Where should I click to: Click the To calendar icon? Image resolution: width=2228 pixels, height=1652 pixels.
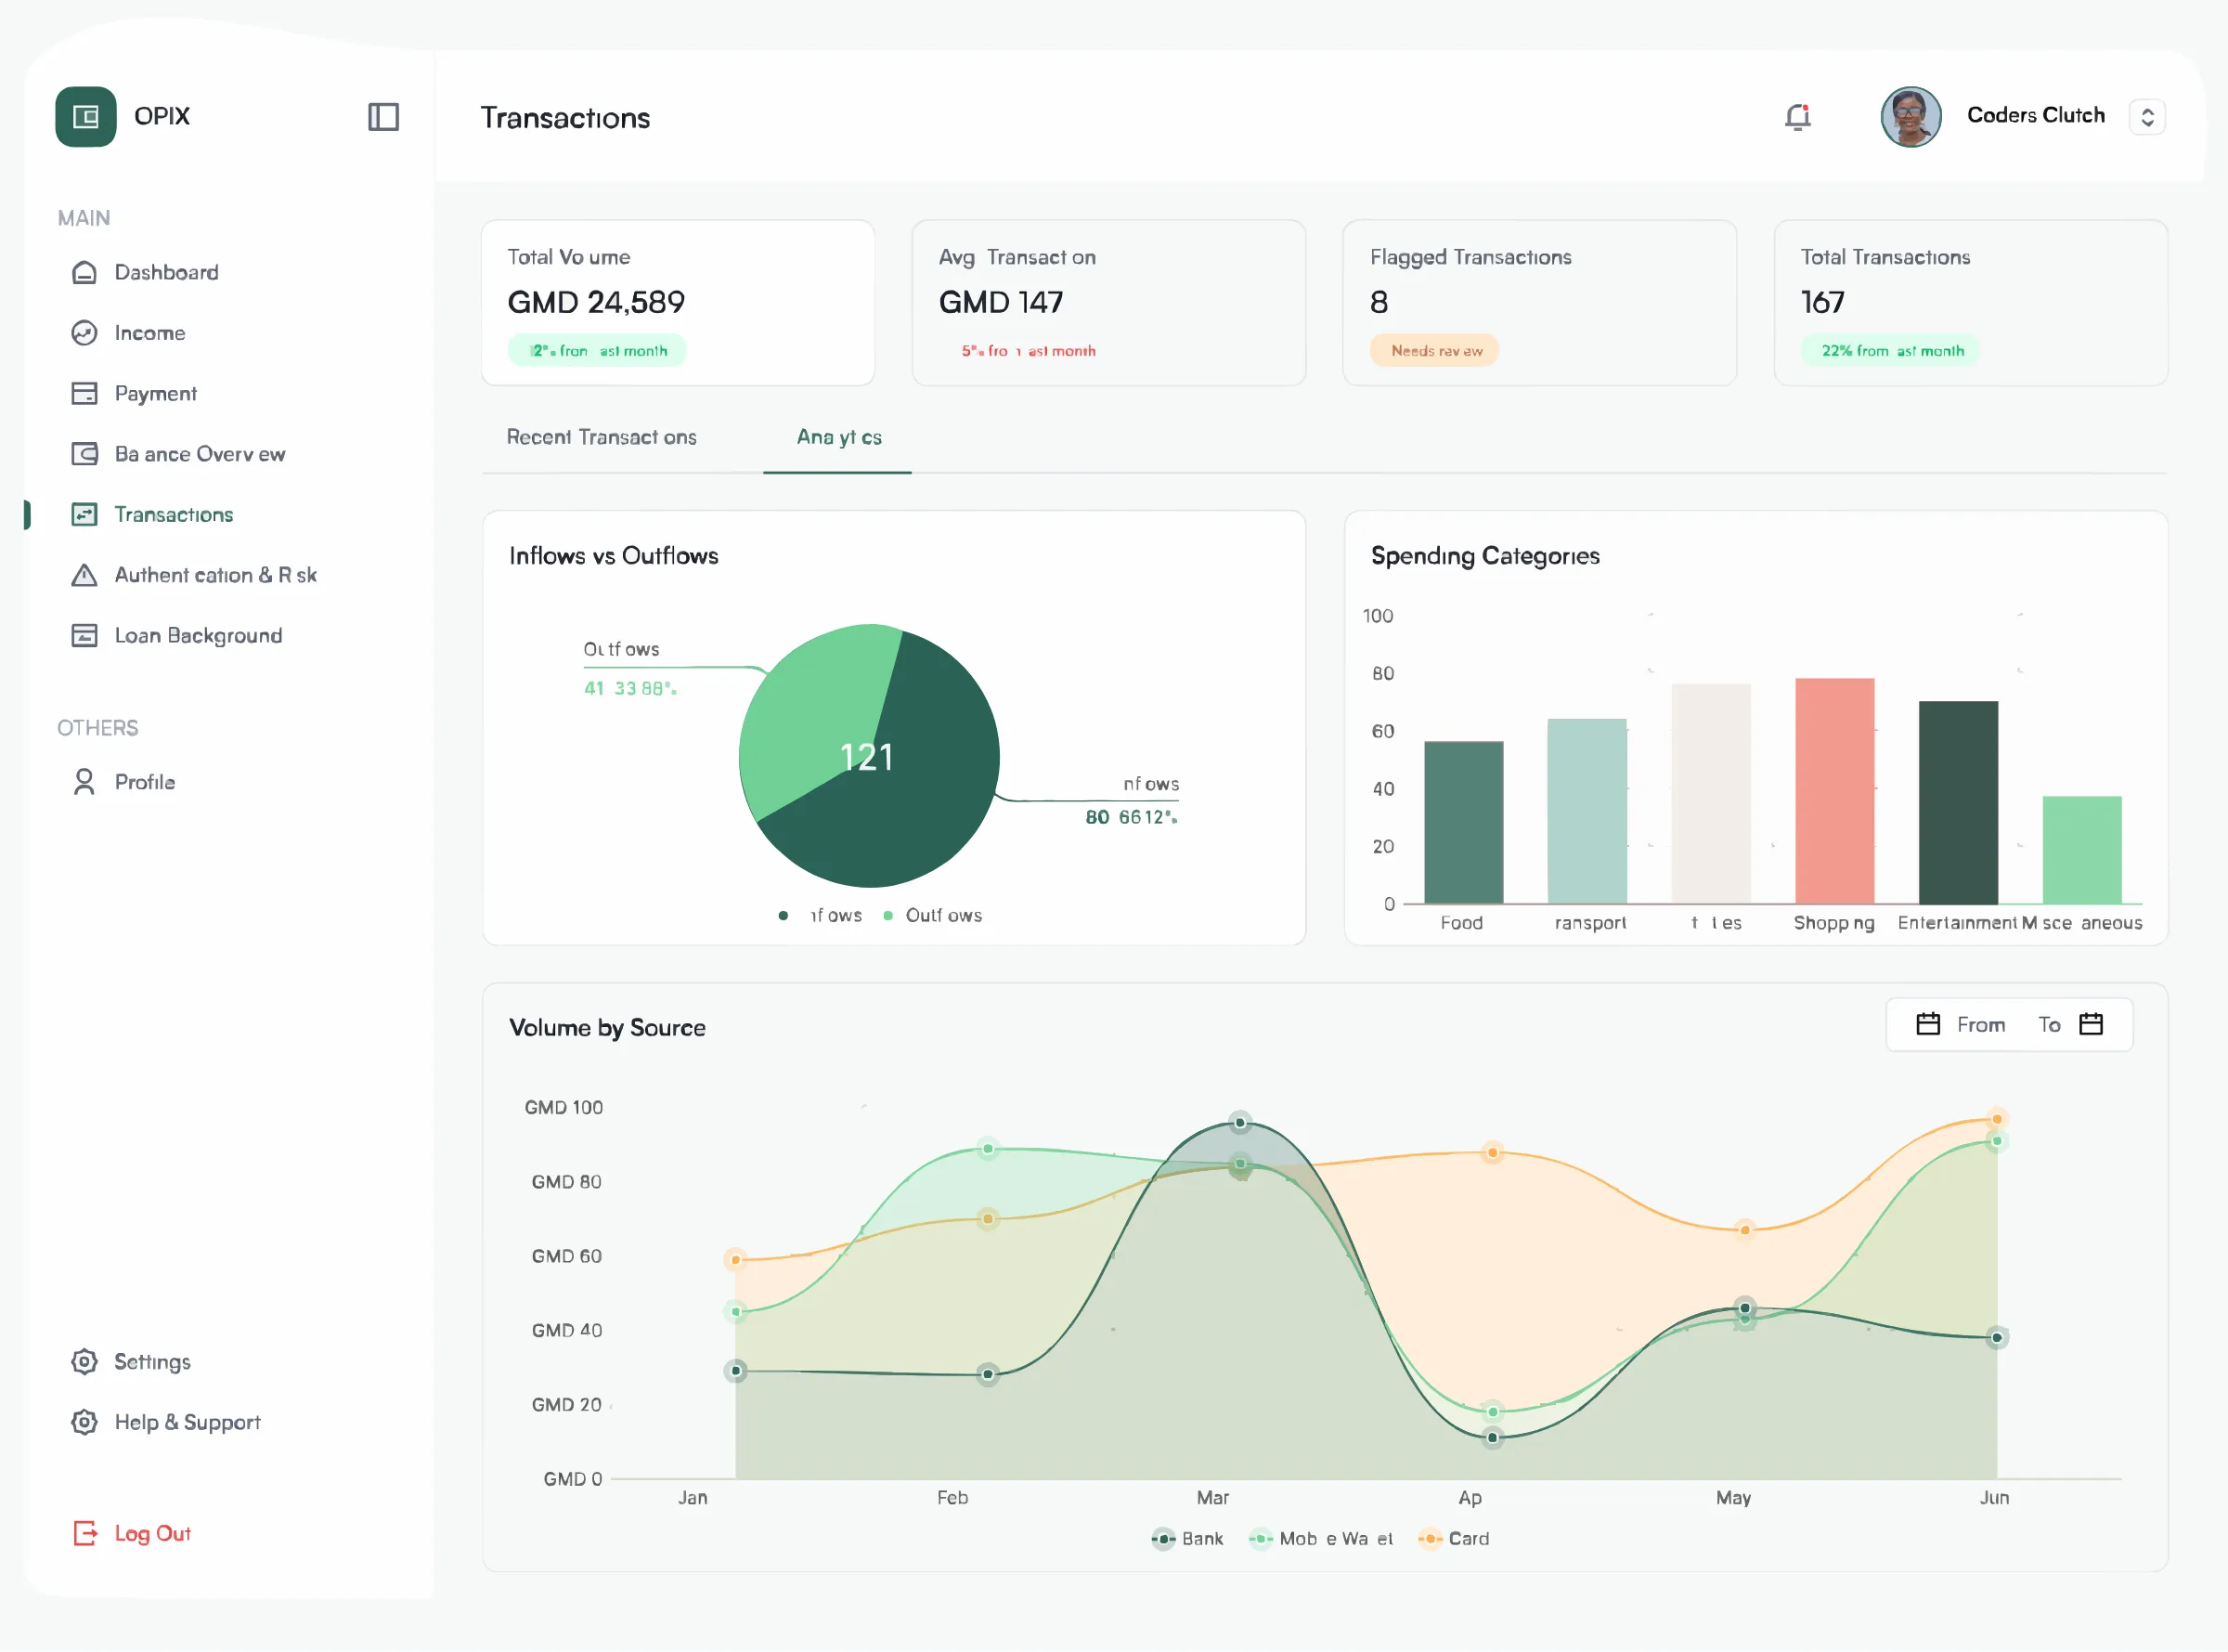[2091, 1025]
